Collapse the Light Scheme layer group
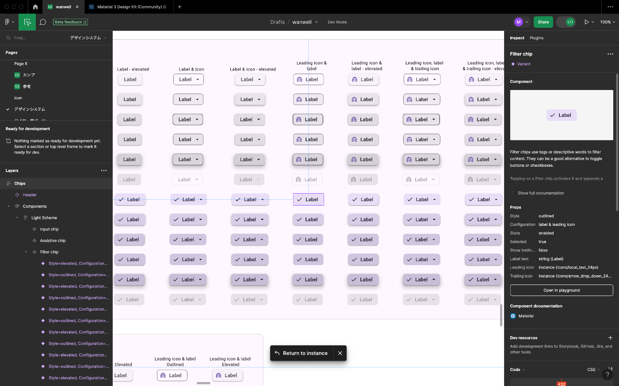Image resolution: width=619 pixels, height=386 pixels. pyautogui.click(x=17, y=218)
